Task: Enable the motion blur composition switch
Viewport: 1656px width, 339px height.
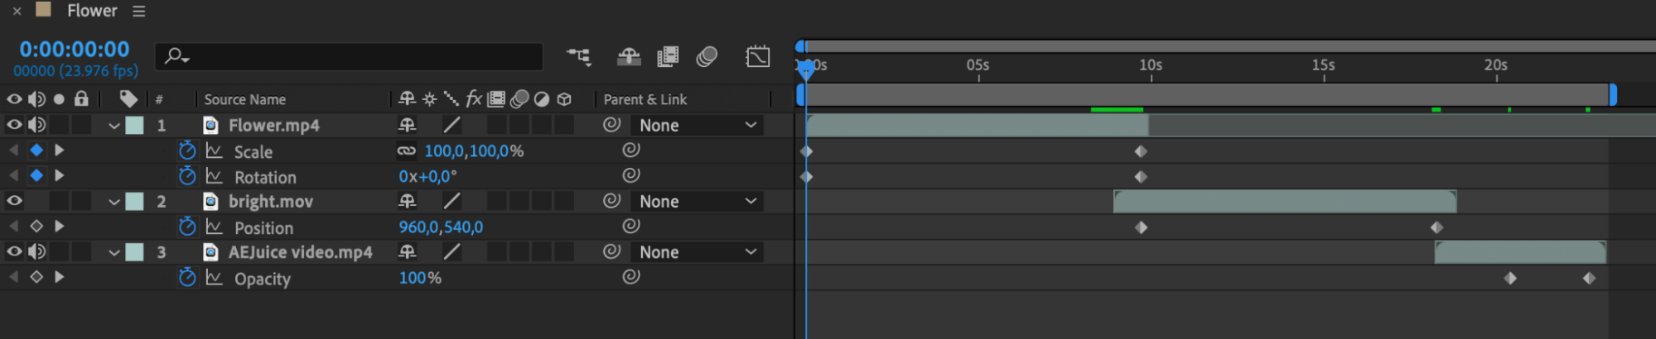Action: pyautogui.click(x=707, y=56)
